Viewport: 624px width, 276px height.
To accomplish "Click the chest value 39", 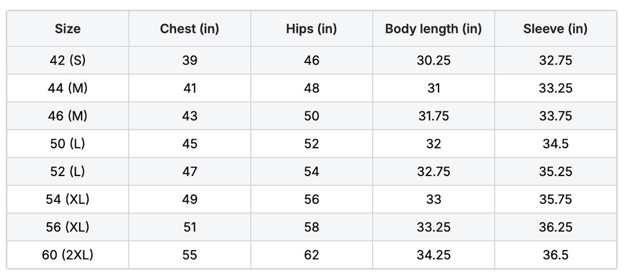I will pos(190,60).
